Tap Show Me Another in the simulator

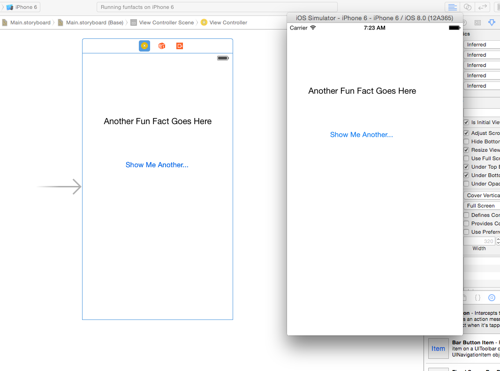(x=361, y=135)
